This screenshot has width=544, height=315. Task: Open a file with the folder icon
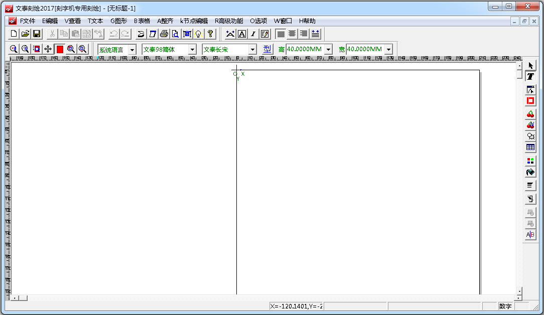tap(25, 34)
